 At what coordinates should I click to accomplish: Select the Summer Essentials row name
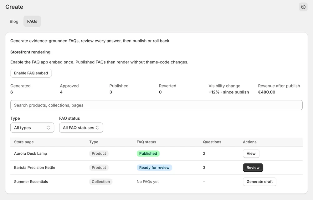[x=31, y=182]
